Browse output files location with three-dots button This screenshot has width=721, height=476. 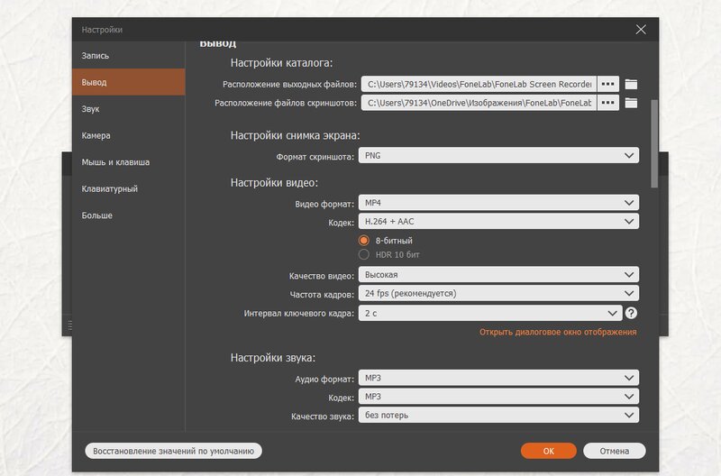click(x=607, y=84)
